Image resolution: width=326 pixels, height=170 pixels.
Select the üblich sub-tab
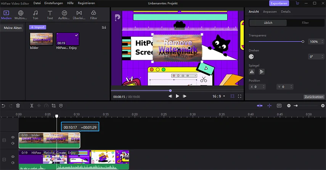268,23
